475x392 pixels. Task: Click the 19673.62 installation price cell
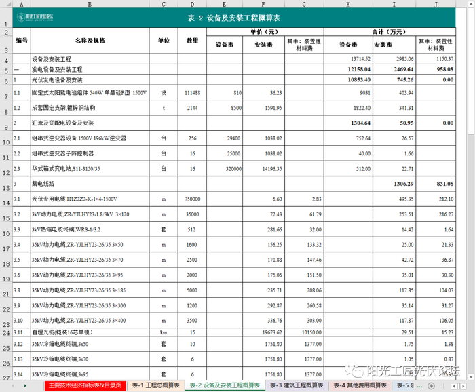[x=263, y=332]
